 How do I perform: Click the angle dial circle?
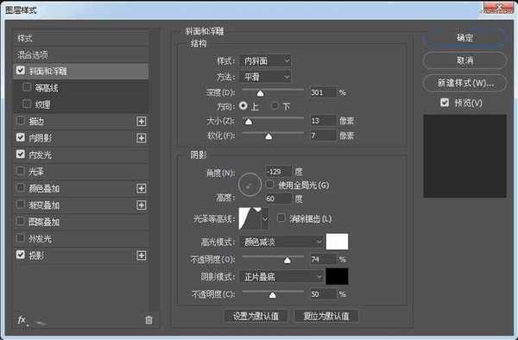click(x=250, y=186)
